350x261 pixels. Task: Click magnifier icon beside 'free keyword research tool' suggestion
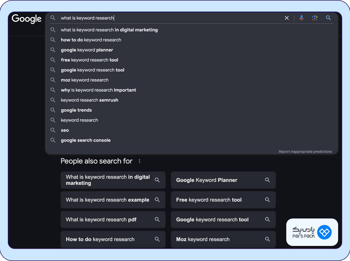coord(53,60)
